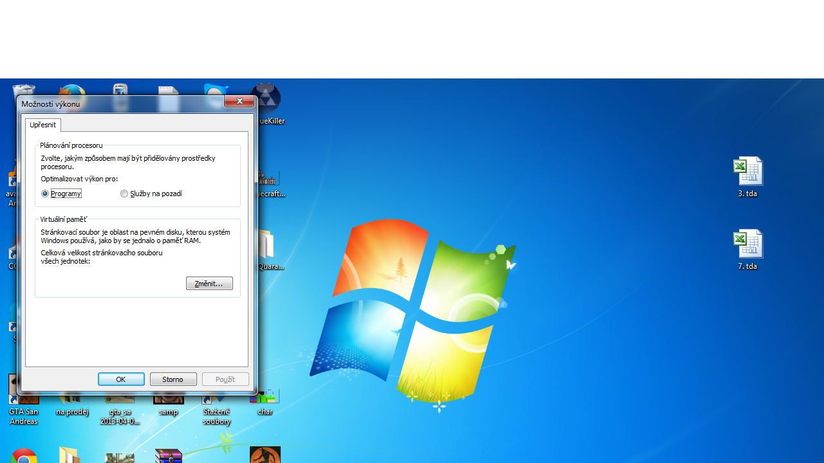Select the folder icon beside Chrome

(x=70, y=455)
